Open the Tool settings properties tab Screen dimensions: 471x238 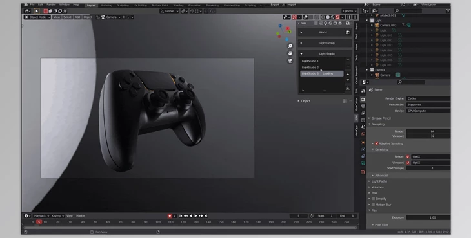[x=363, y=91]
